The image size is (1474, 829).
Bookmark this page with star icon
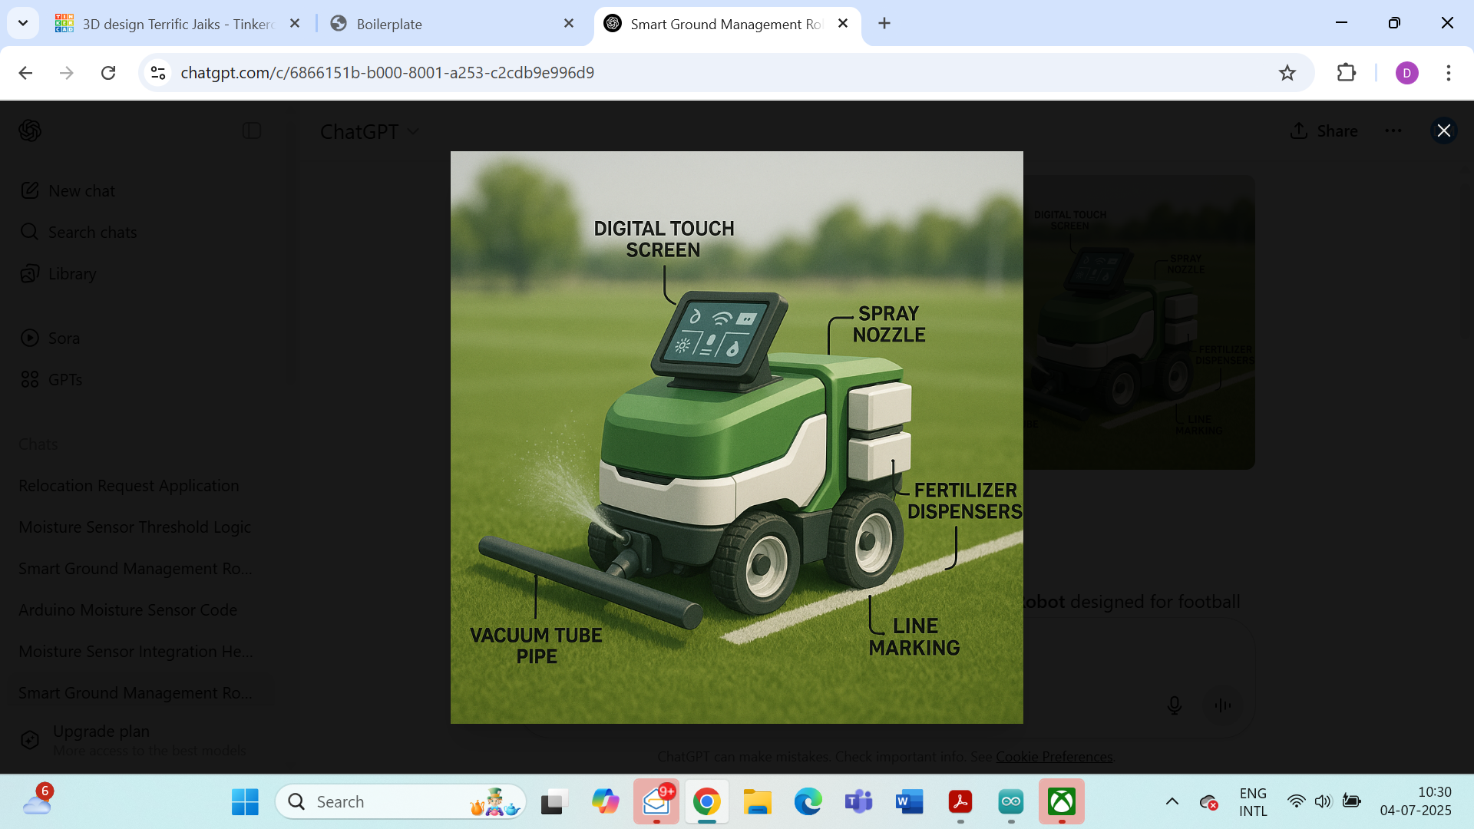click(x=1287, y=73)
